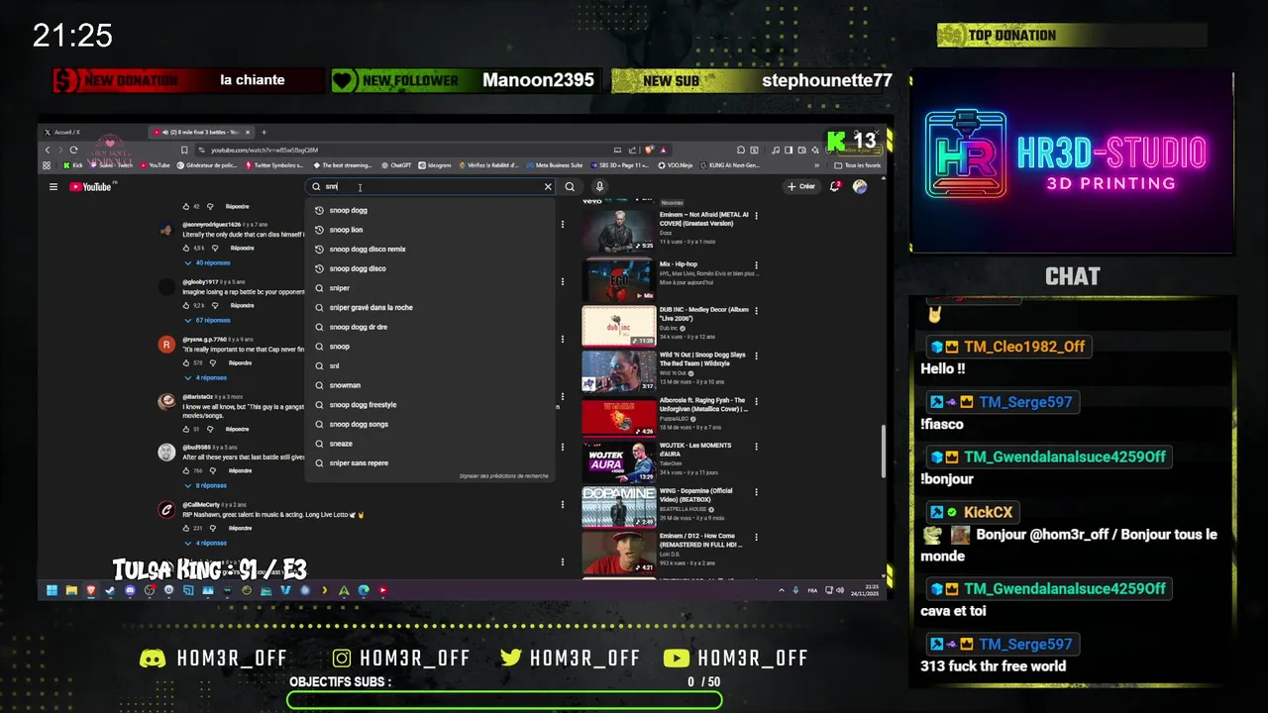Reply to the @CallMeCerty comment
This screenshot has width=1268, height=713.
pyautogui.click(x=241, y=528)
